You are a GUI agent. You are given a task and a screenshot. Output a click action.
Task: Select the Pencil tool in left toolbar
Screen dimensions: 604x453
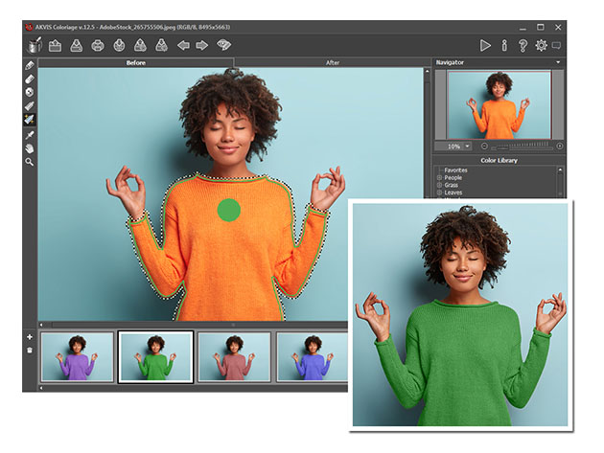click(x=30, y=66)
